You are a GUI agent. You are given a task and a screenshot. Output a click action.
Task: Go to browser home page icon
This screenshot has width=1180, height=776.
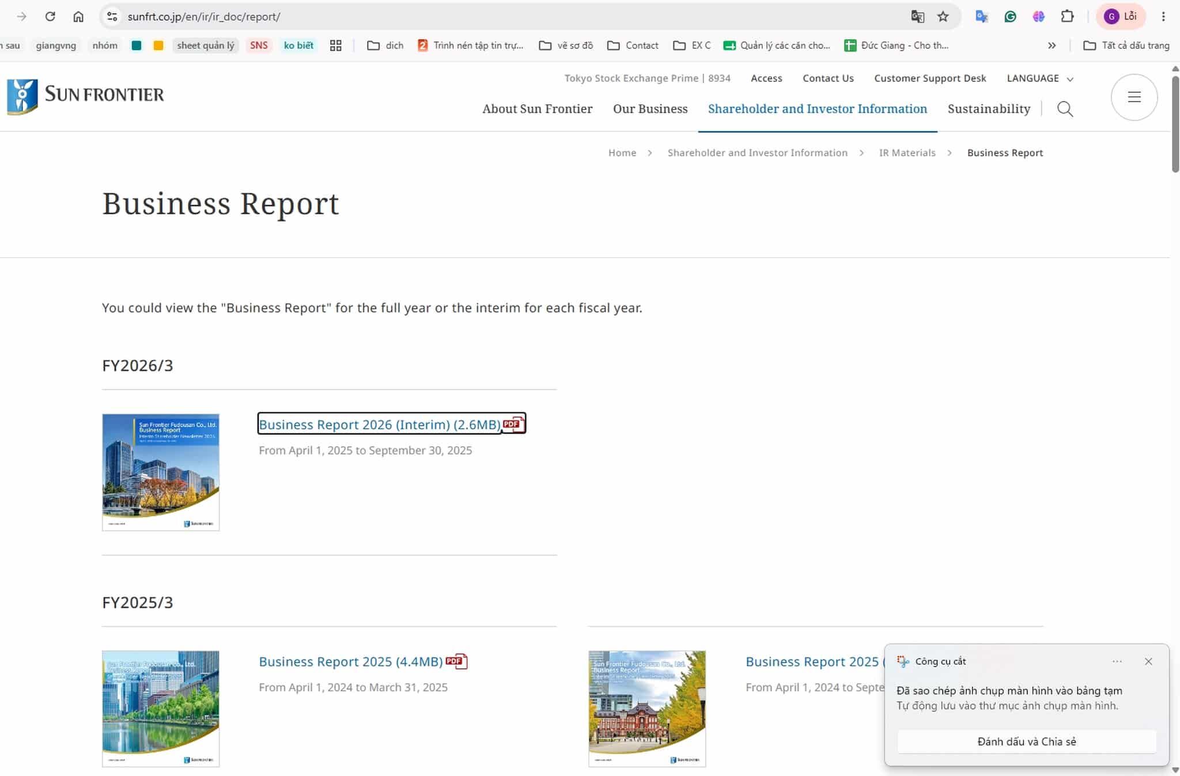pyautogui.click(x=78, y=17)
